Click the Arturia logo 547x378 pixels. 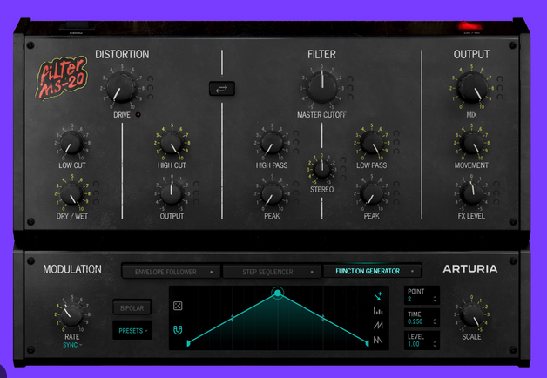coord(469,269)
